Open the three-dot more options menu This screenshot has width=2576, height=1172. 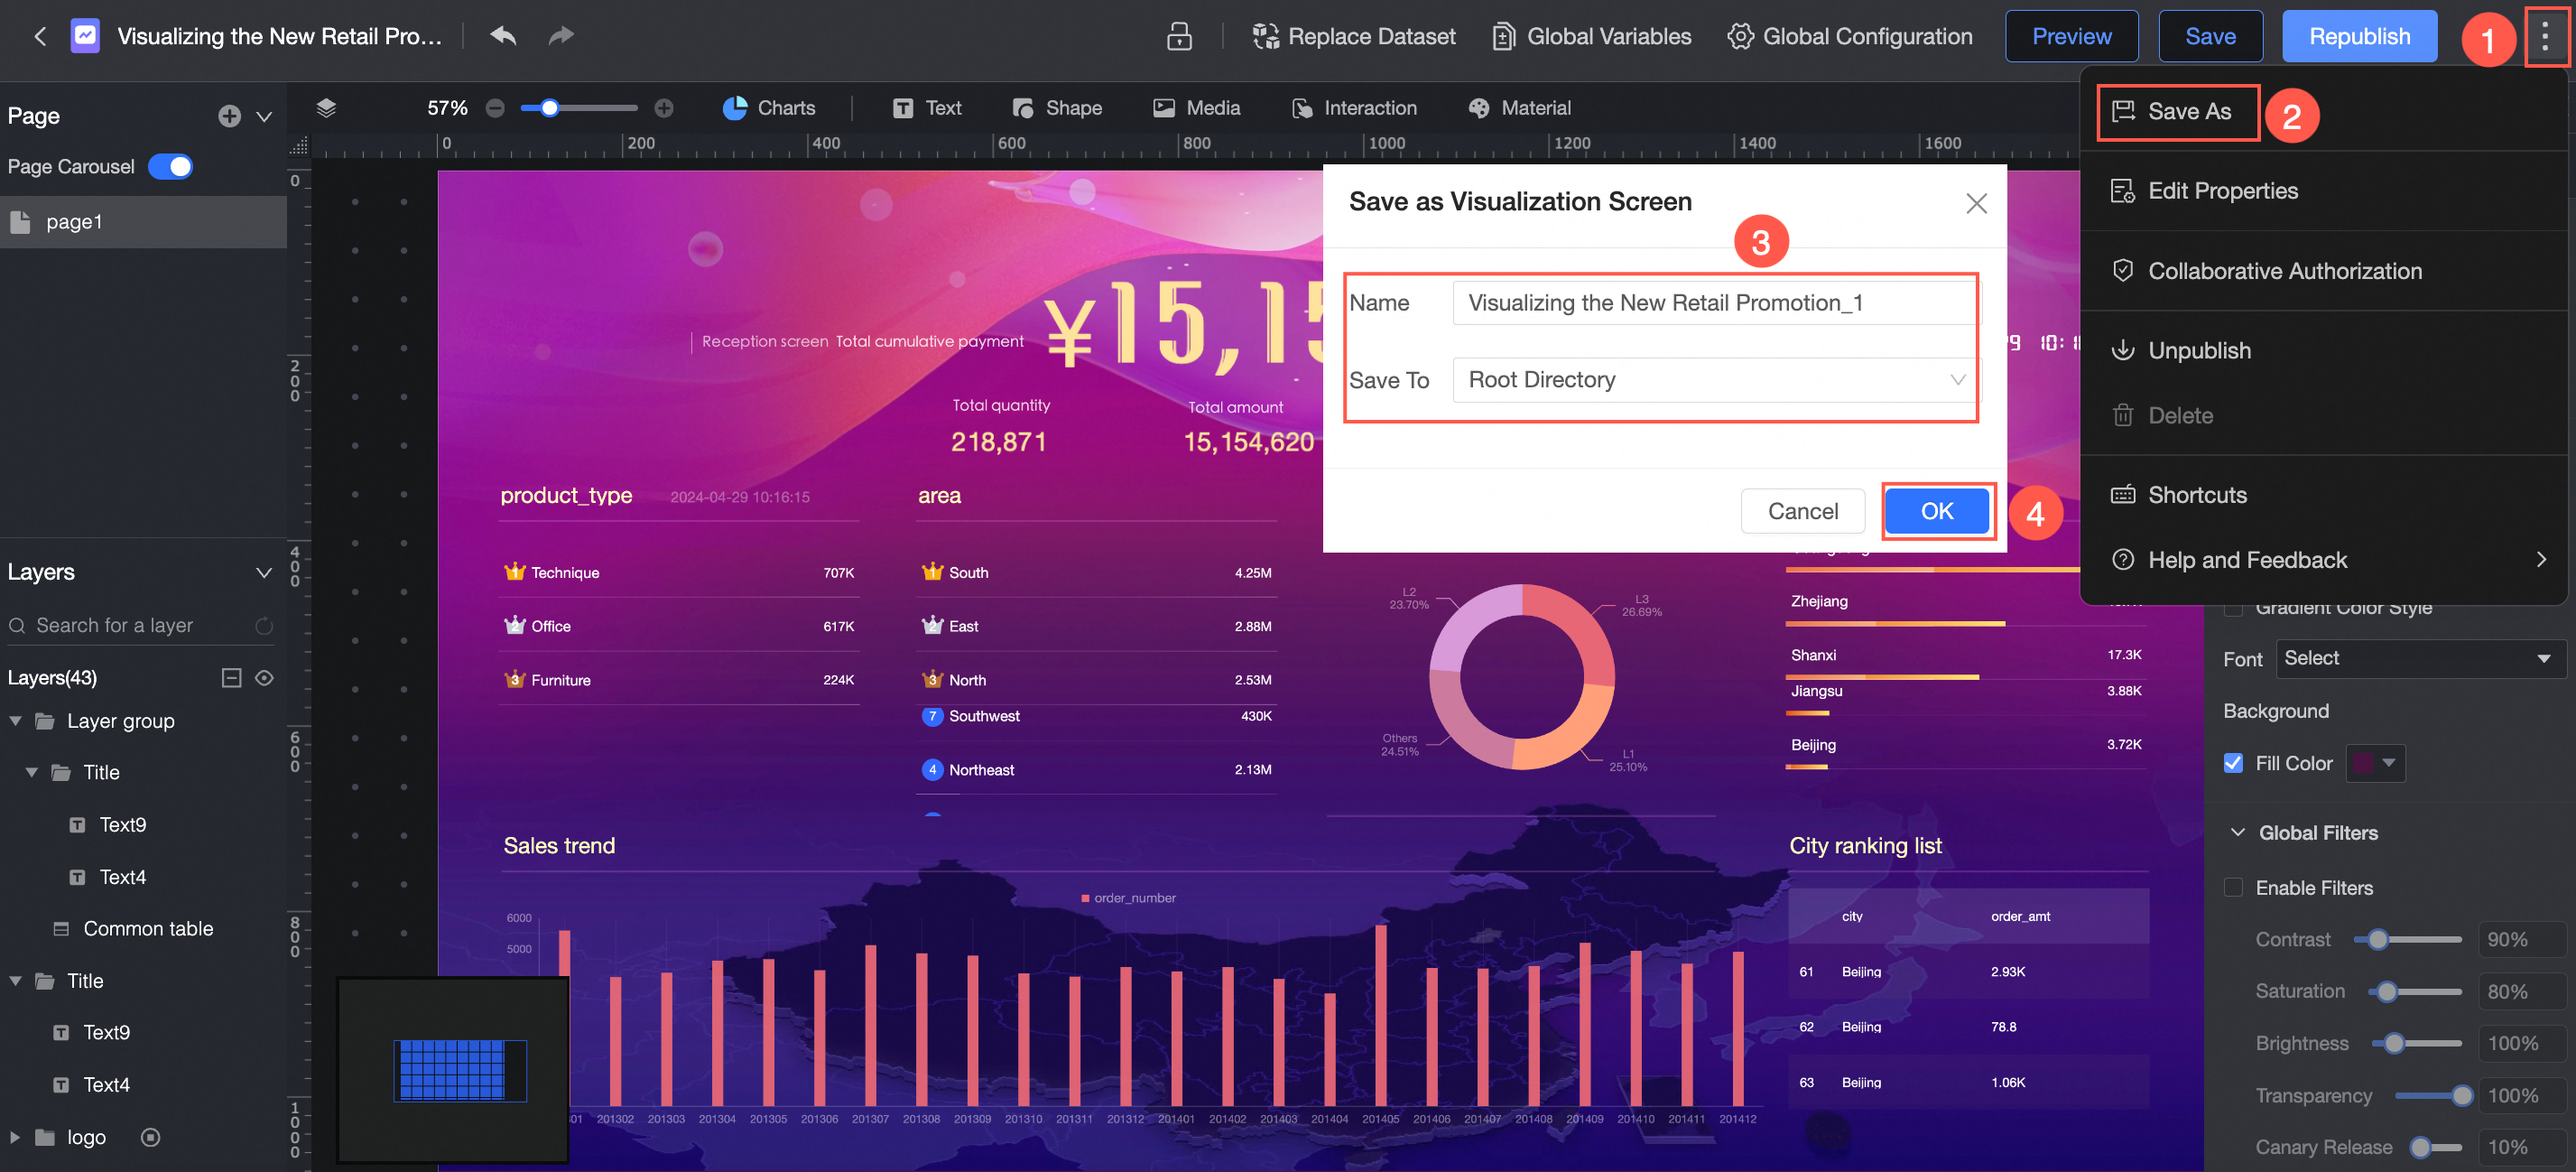click(x=2544, y=36)
